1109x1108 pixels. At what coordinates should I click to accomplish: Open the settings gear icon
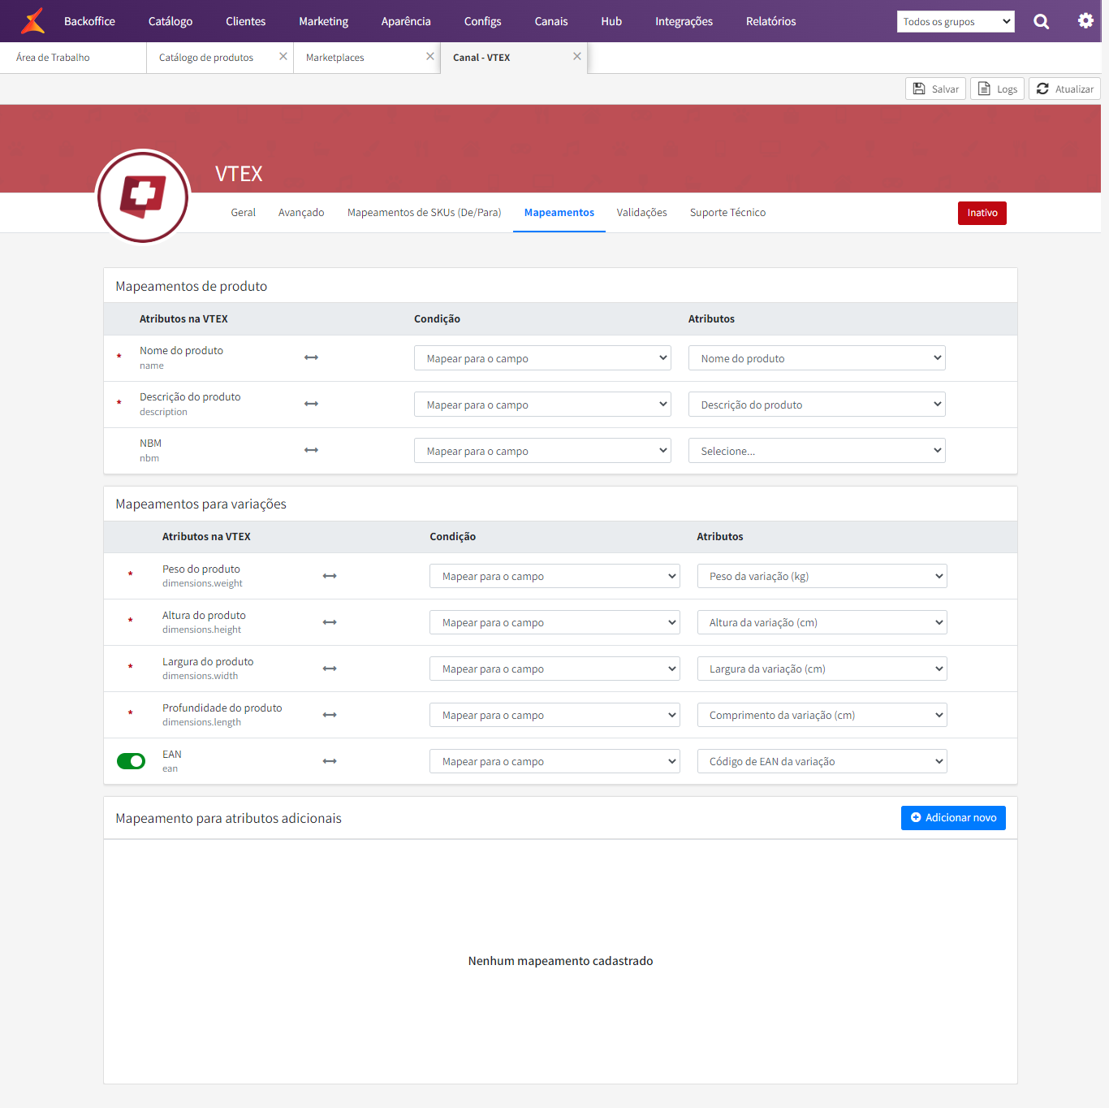(x=1085, y=21)
